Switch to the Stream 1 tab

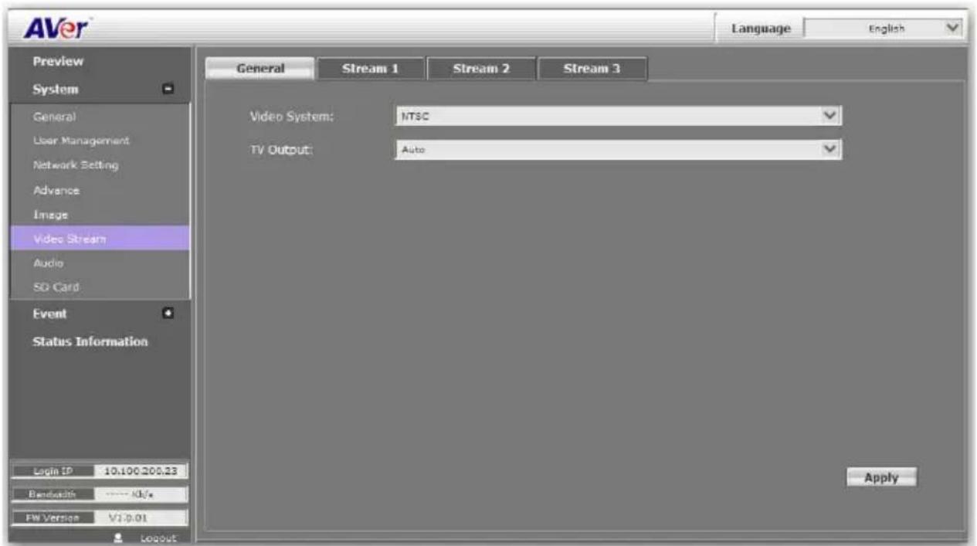point(371,69)
